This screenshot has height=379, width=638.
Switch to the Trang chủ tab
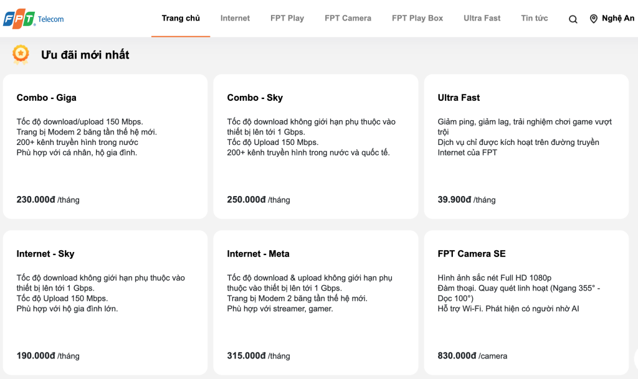[x=181, y=18]
